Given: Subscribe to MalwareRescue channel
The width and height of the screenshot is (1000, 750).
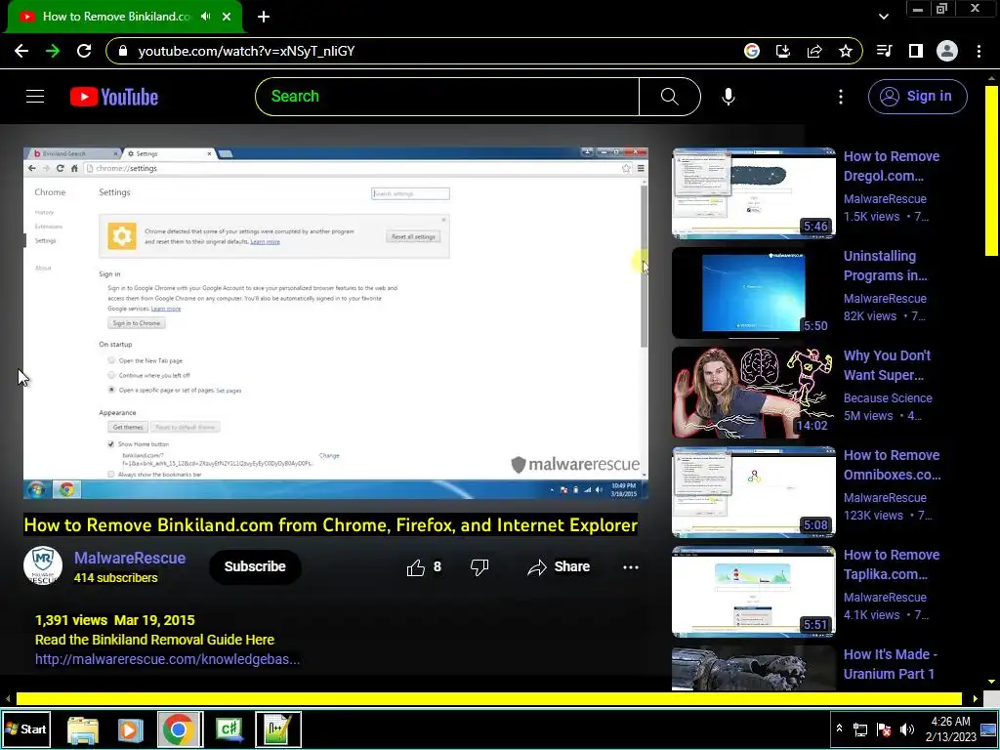Looking at the screenshot, I should [255, 567].
